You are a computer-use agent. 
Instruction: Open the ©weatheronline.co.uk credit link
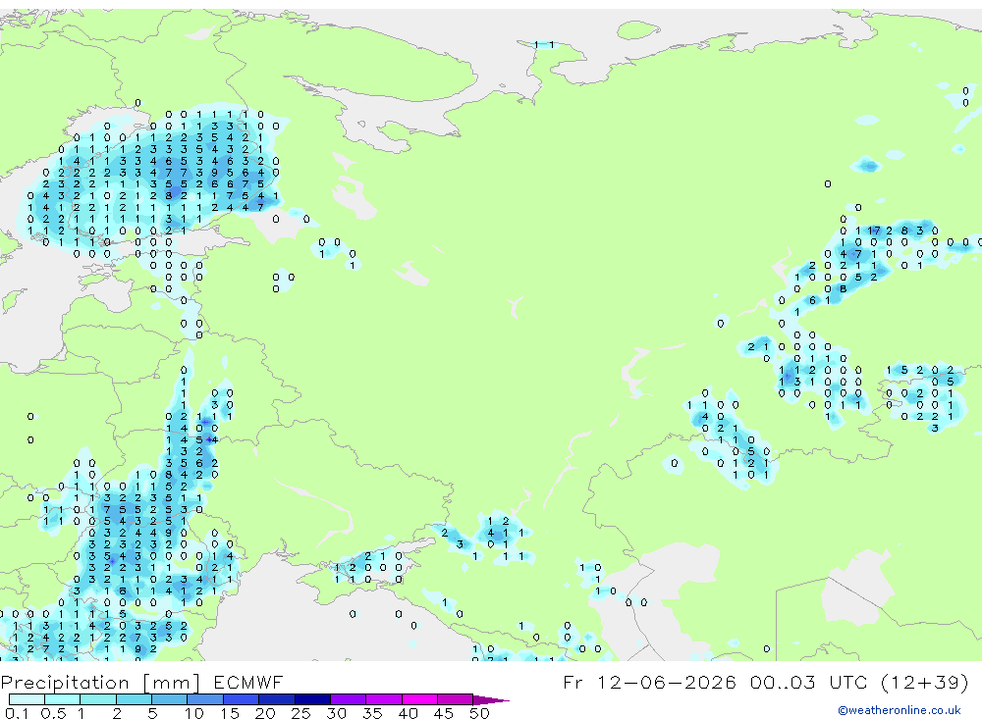point(900,710)
